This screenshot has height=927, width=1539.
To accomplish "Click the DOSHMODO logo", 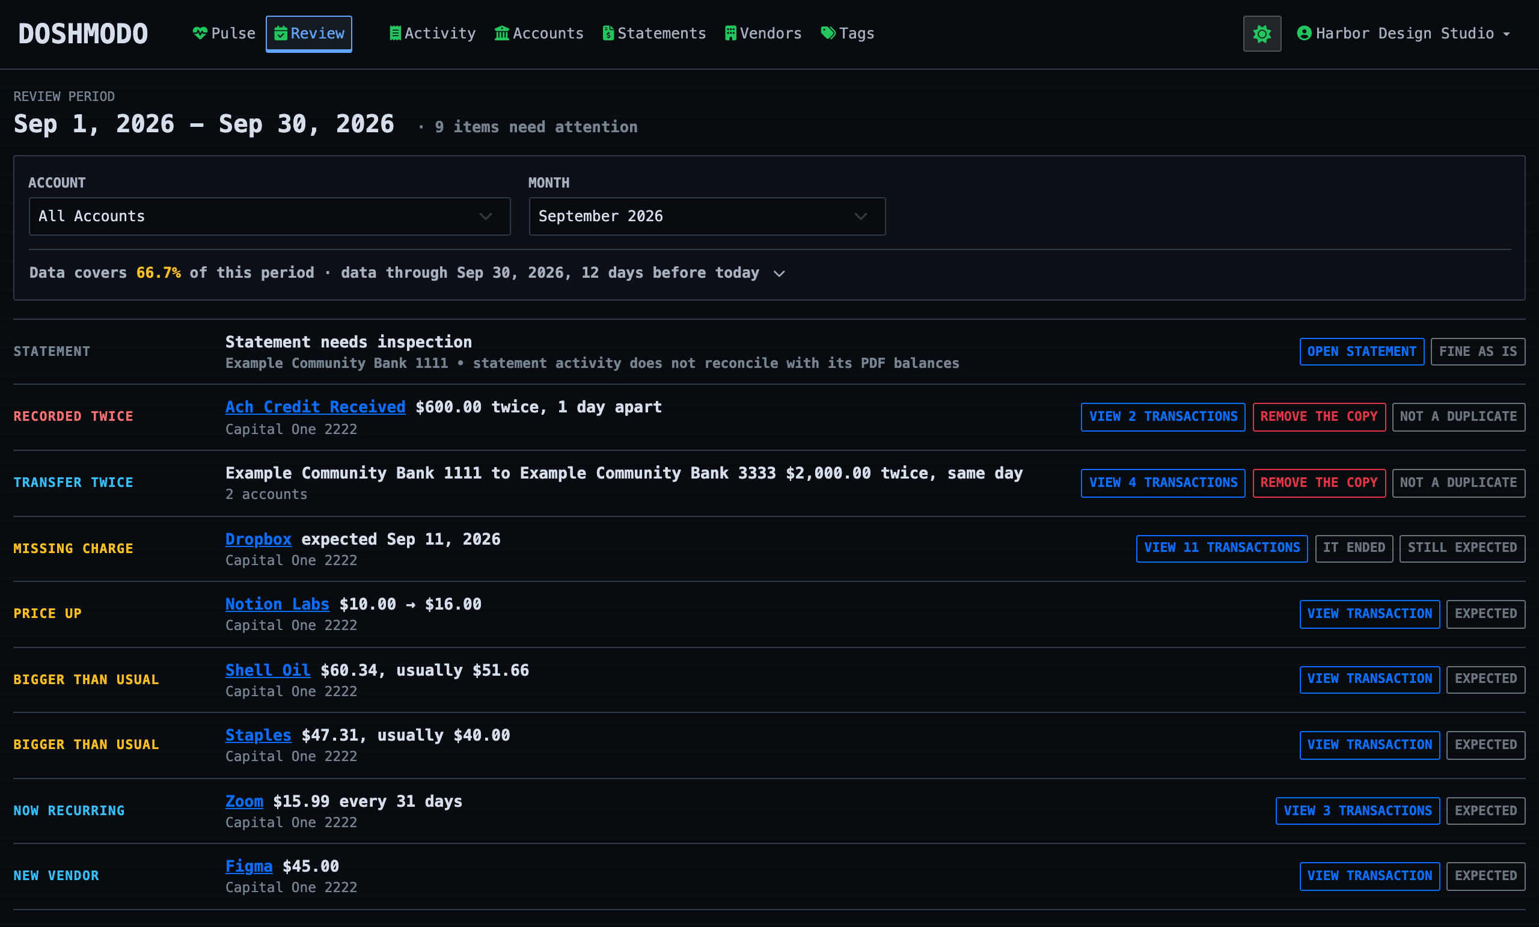I will coord(83,34).
